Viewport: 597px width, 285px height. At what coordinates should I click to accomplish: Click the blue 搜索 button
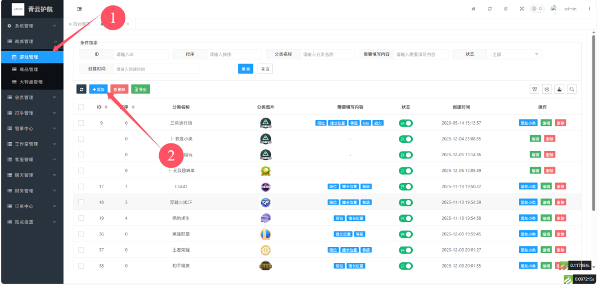point(245,69)
